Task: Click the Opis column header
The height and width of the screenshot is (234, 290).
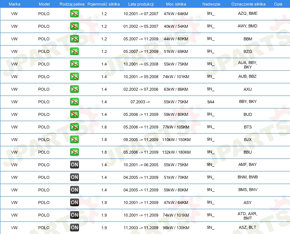Action: pyautogui.click(x=278, y=4)
